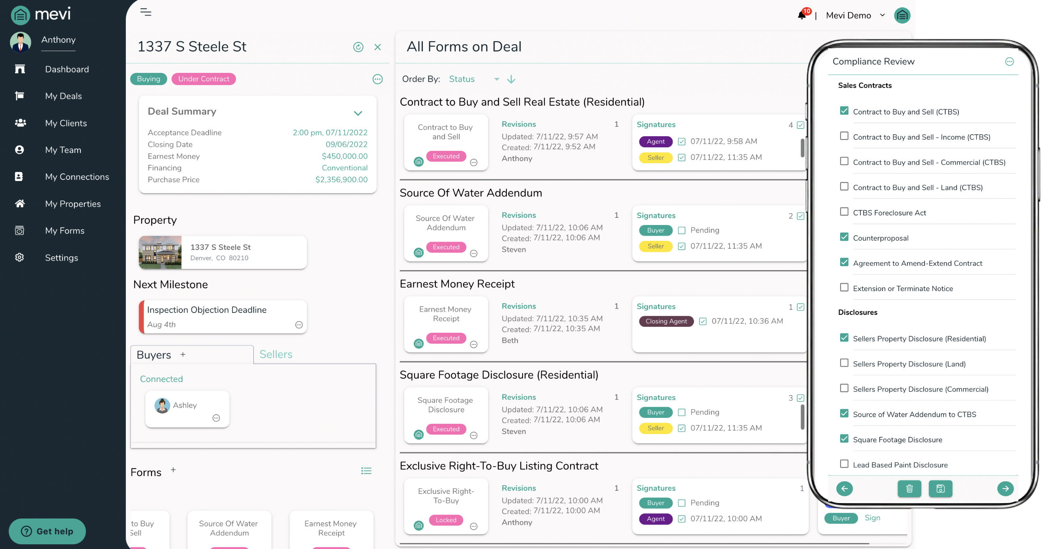Reverse sort order with down arrow
Viewport: 1044px width, 549px height.
pyautogui.click(x=511, y=79)
